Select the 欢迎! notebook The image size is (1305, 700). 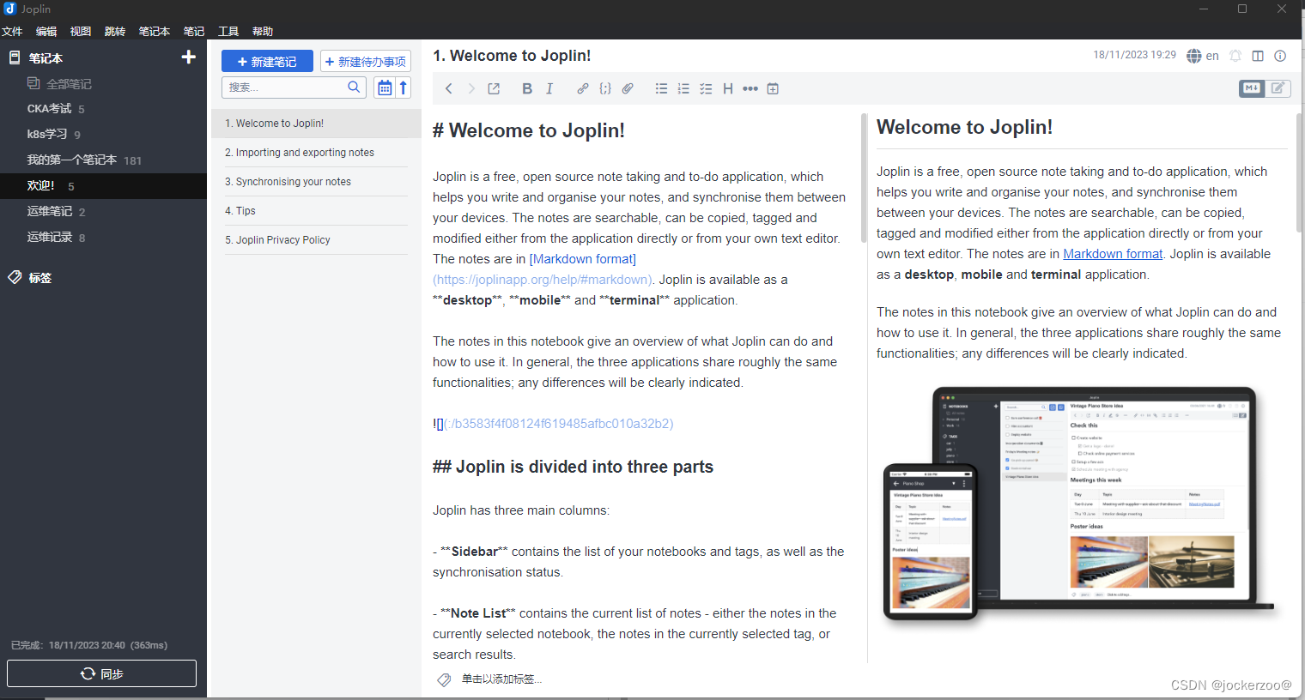tap(103, 186)
